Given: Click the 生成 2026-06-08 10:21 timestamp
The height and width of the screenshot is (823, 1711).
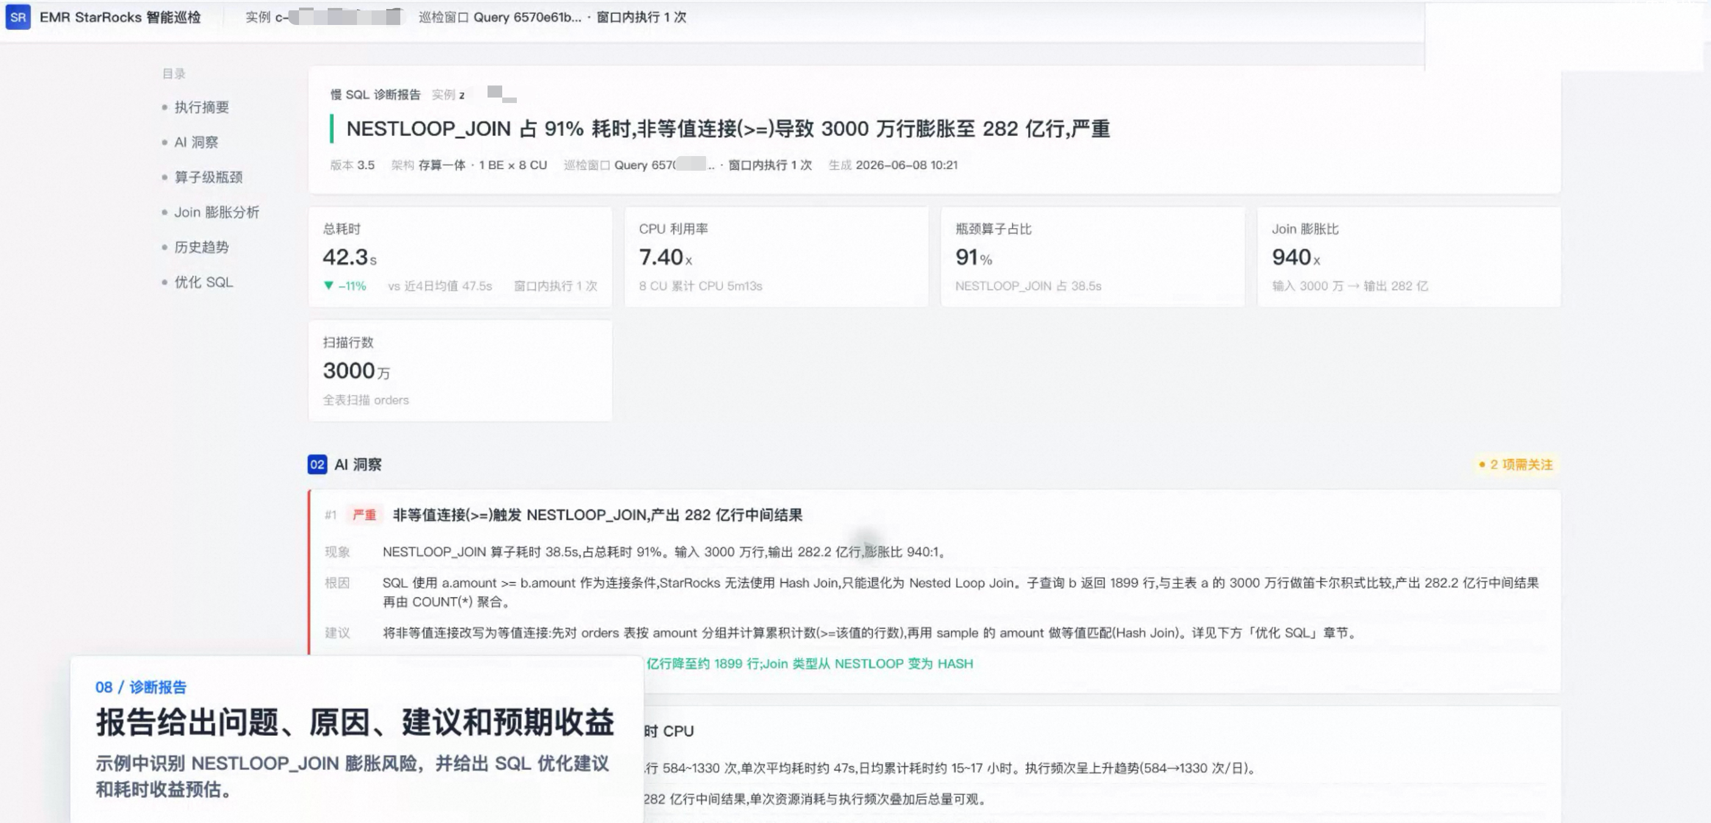Looking at the screenshot, I should 893,165.
